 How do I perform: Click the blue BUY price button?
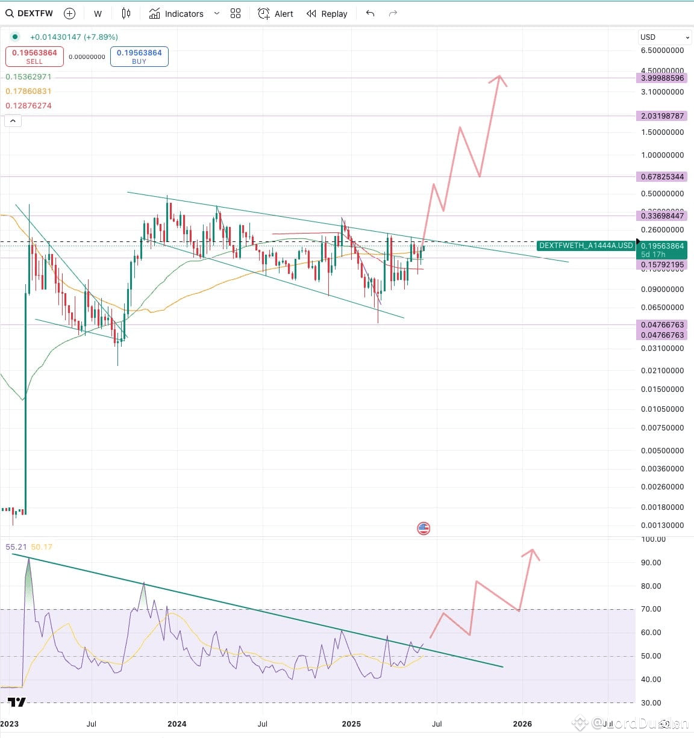pyautogui.click(x=139, y=57)
